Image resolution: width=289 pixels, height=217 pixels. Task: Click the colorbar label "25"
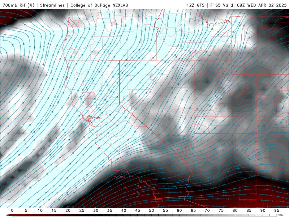[82, 210]
